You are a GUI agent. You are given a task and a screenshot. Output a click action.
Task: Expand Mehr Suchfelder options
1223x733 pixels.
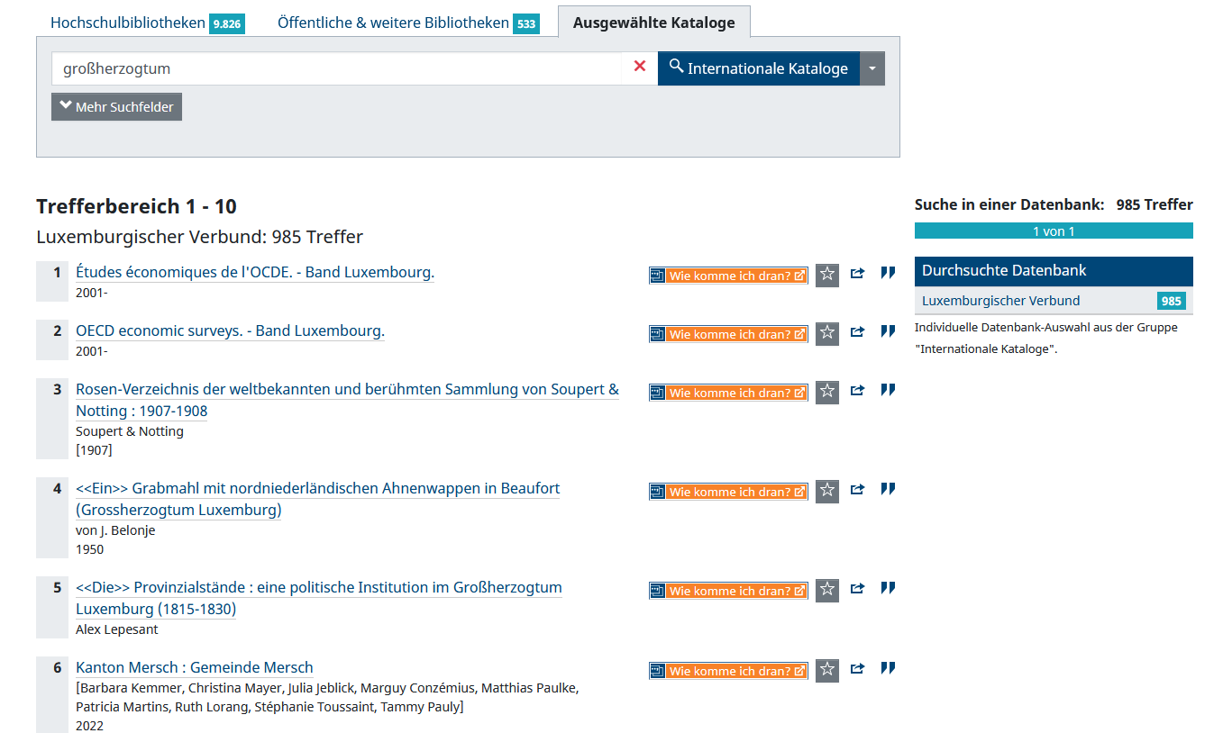click(116, 106)
